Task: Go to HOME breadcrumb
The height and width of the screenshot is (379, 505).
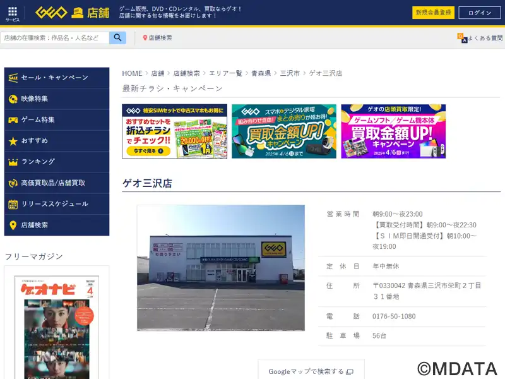Action: pos(132,73)
